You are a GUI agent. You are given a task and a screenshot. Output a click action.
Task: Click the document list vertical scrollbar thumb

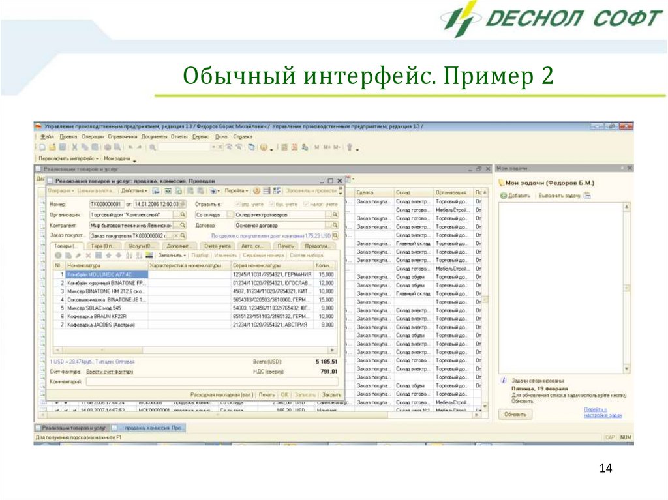coord(485,299)
